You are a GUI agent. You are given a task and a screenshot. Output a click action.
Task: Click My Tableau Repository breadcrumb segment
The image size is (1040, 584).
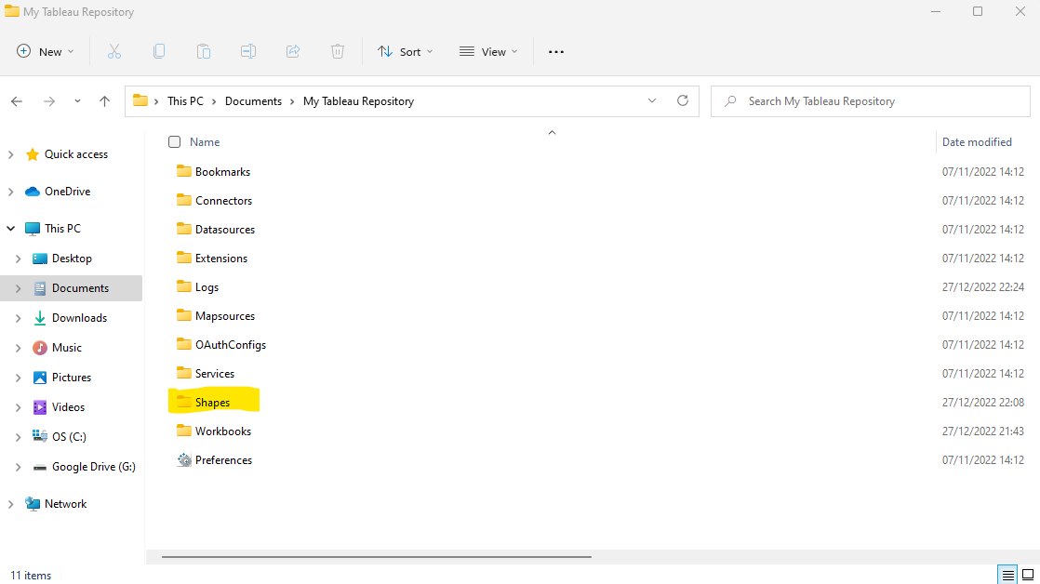point(359,101)
